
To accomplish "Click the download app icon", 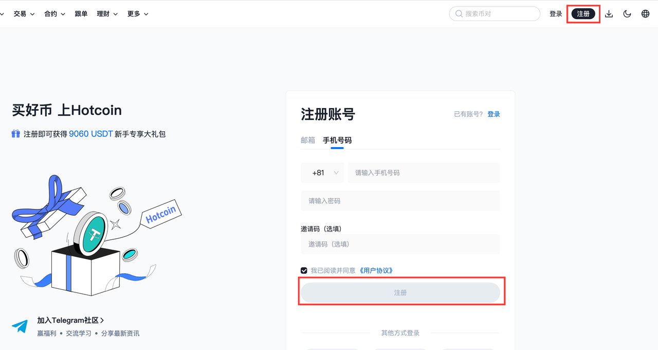I will 609,14.
